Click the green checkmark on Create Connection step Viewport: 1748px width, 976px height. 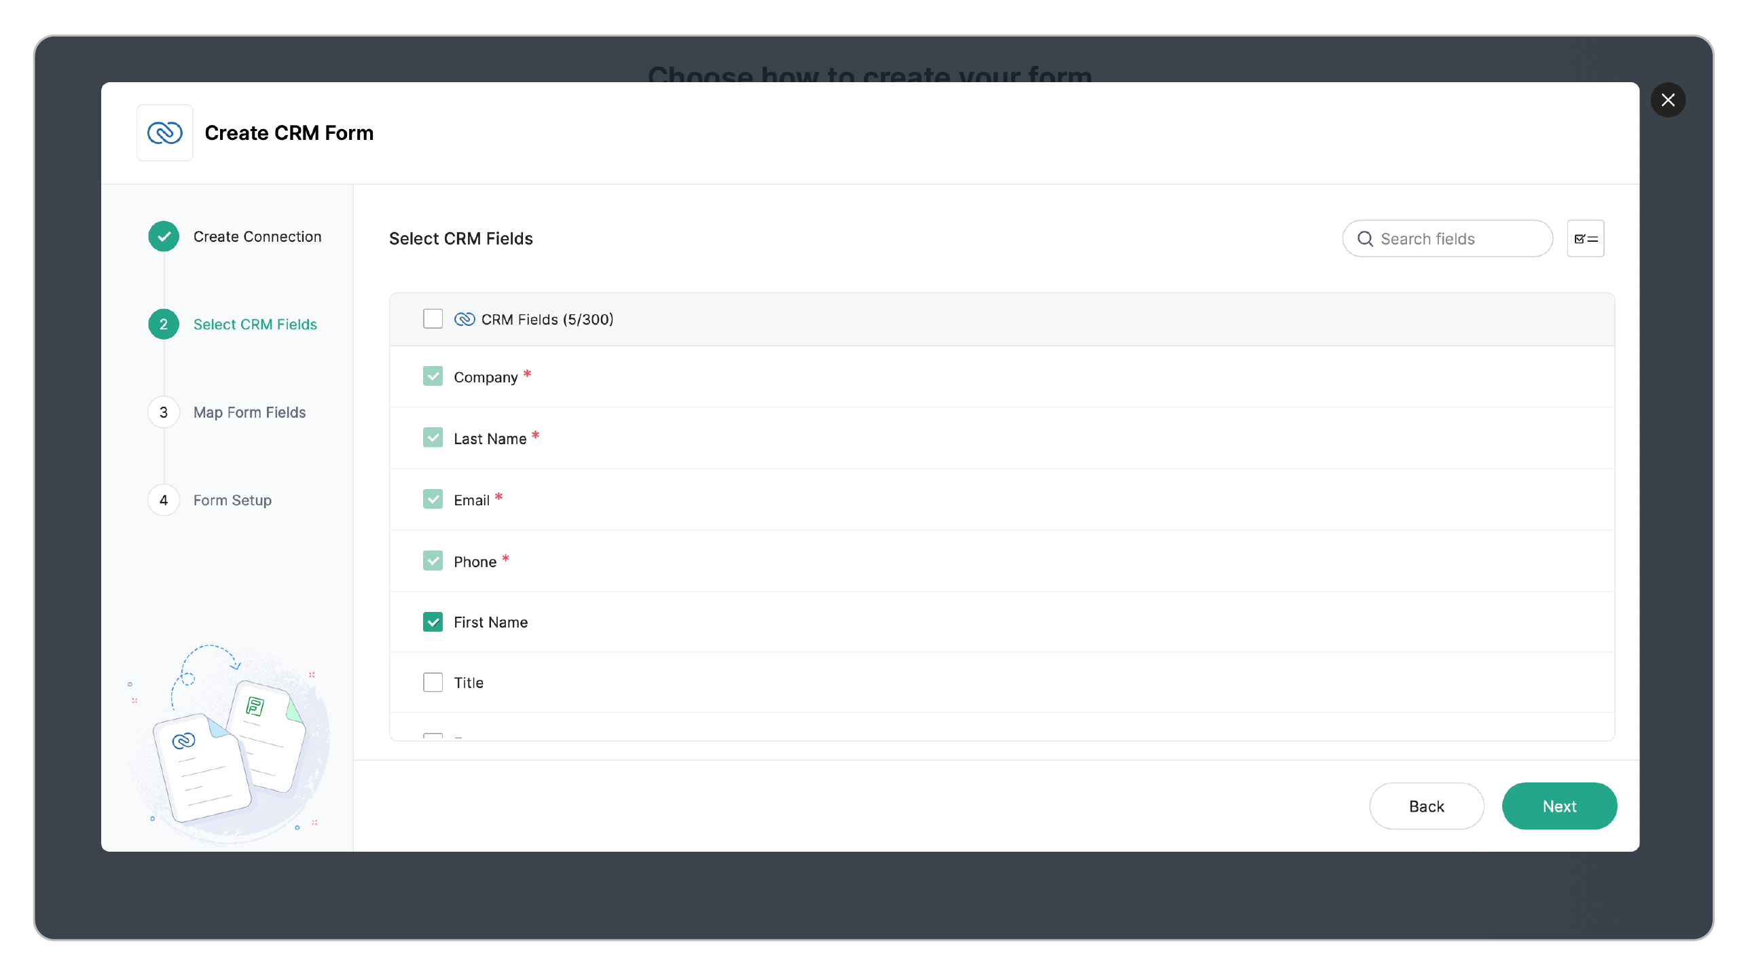point(163,236)
